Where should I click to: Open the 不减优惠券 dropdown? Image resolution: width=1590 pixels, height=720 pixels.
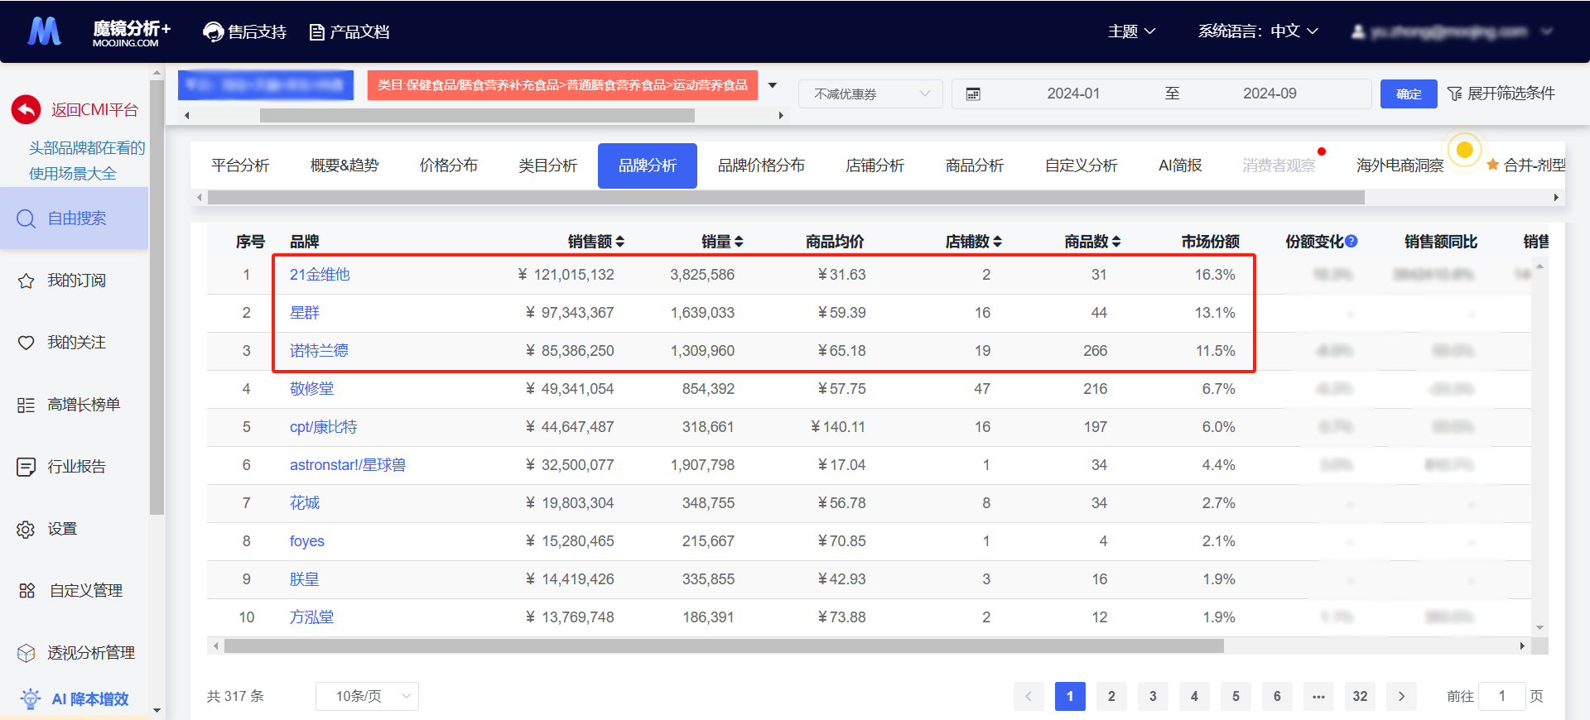tap(870, 94)
